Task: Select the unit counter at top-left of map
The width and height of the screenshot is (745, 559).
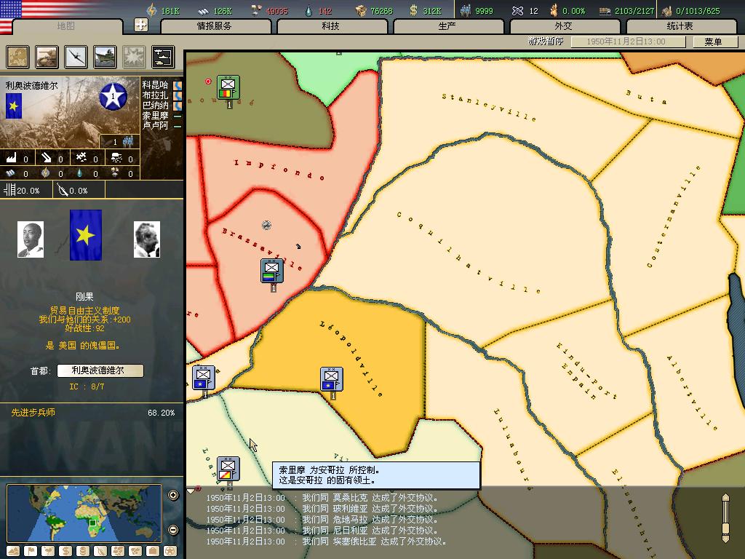Action: pos(228,87)
